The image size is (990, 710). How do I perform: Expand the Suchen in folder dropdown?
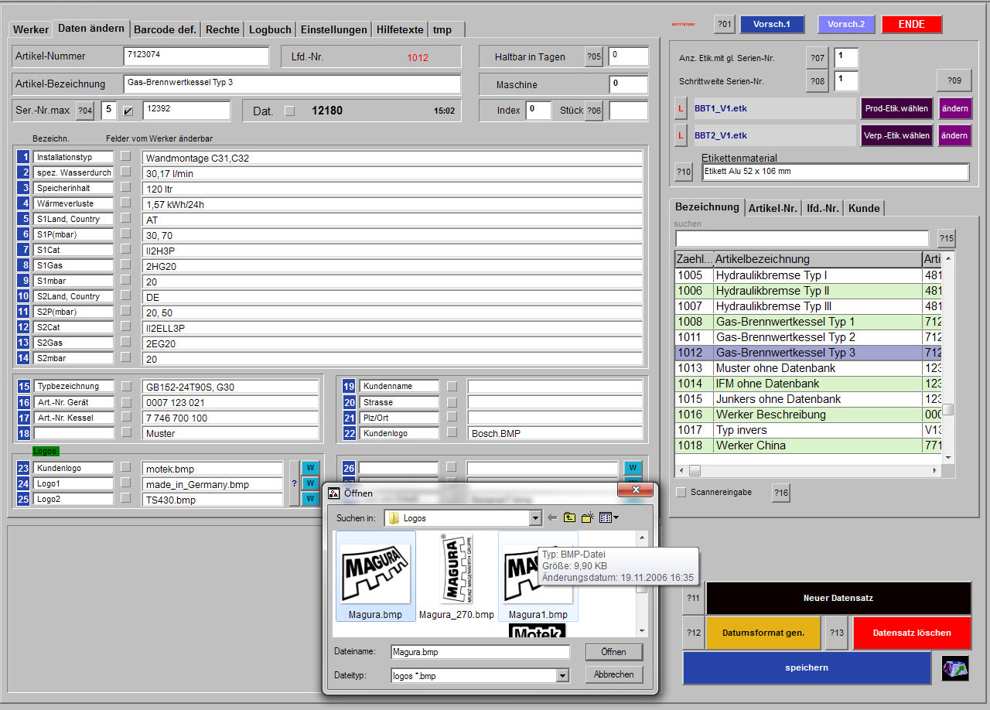tap(534, 518)
